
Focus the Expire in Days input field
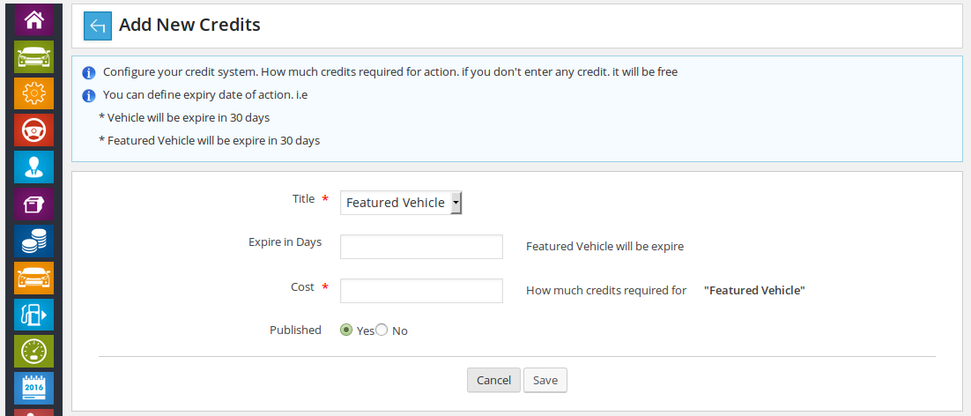click(421, 247)
